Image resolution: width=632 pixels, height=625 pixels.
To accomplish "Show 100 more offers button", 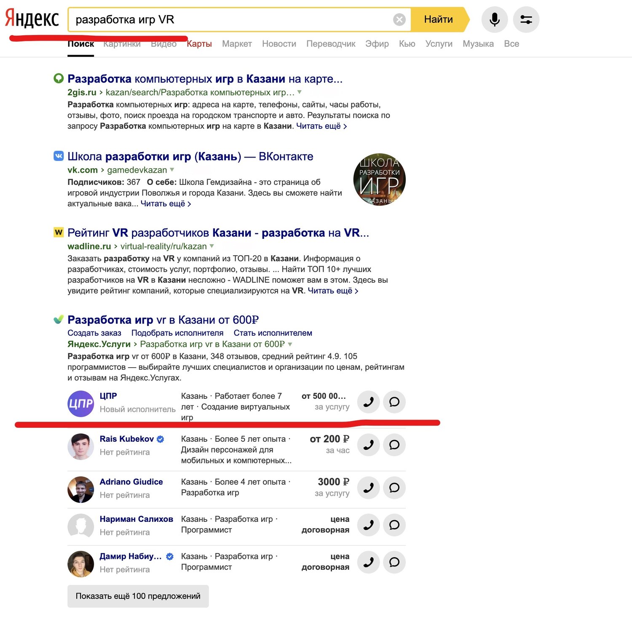I will 138,596.
